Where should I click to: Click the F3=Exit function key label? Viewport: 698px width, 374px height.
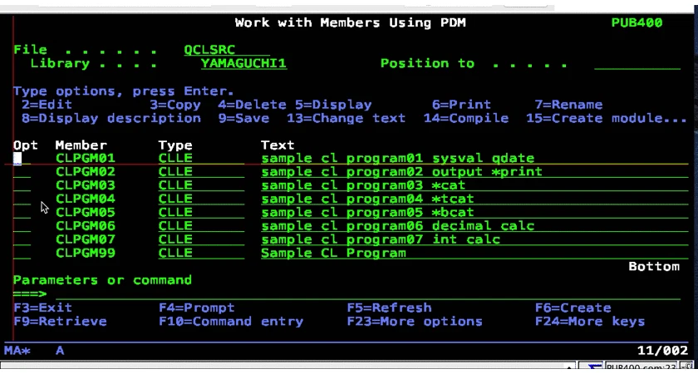42,308
